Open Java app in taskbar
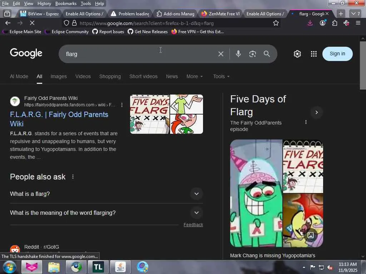Screen dimensions: 366x274 120,267
